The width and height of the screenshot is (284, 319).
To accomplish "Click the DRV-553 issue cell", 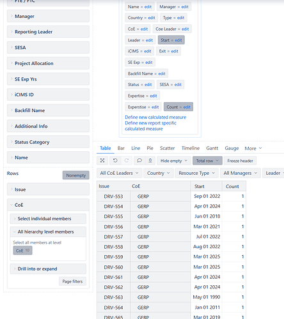I will pyautogui.click(x=113, y=197).
